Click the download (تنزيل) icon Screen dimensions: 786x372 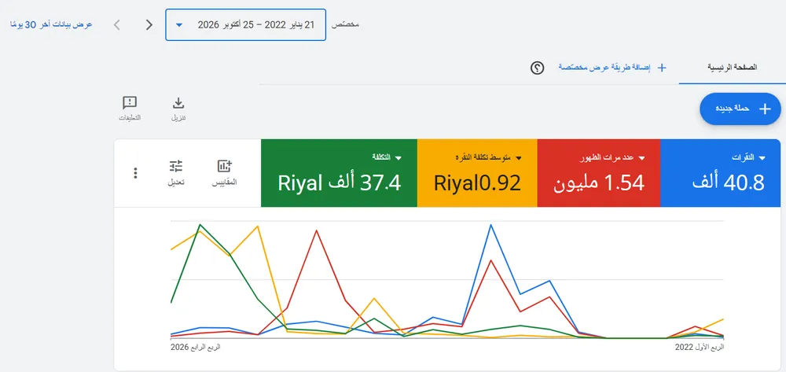click(x=178, y=103)
